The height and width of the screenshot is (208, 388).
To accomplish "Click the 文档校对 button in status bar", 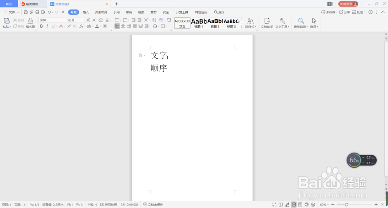I will click(x=130, y=205).
